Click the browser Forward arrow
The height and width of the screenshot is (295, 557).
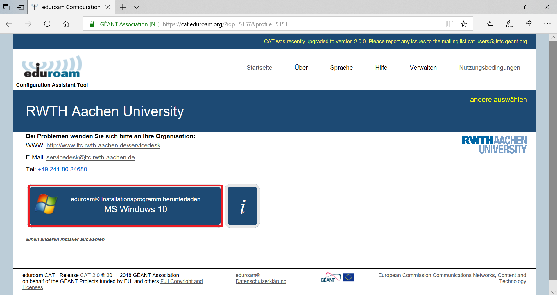click(28, 24)
